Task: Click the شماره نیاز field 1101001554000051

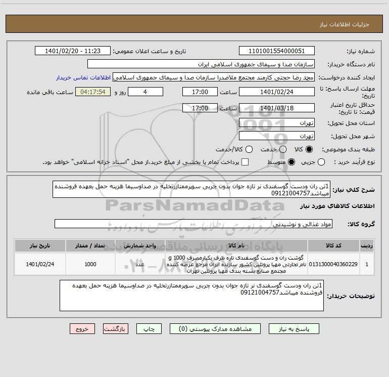Action: [277, 51]
